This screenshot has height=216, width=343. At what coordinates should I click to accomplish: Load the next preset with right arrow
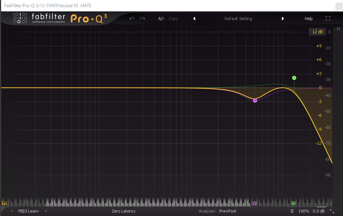click(x=283, y=19)
